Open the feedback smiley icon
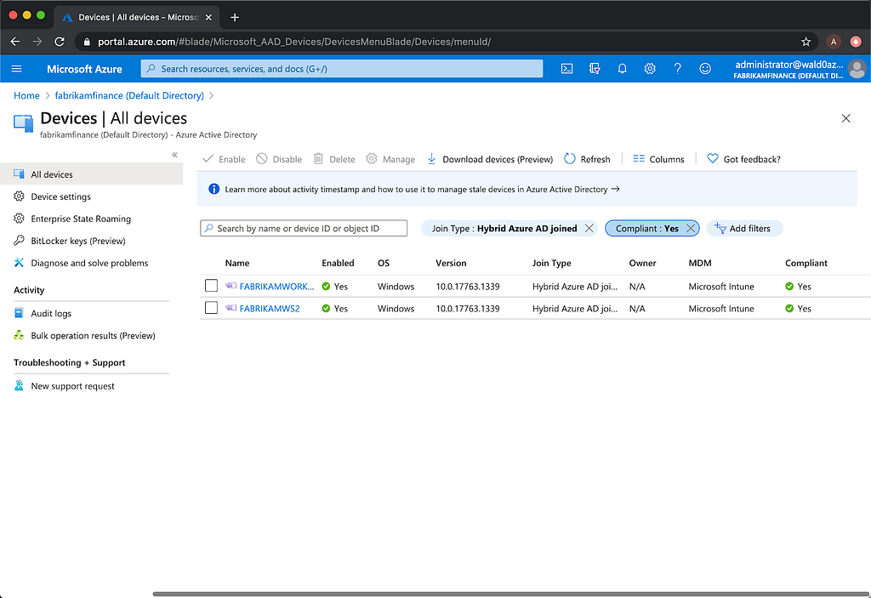 (705, 69)
